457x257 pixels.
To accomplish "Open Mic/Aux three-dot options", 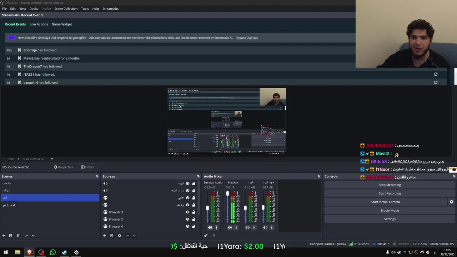I will pyautogui.click(x=236, y=227).
